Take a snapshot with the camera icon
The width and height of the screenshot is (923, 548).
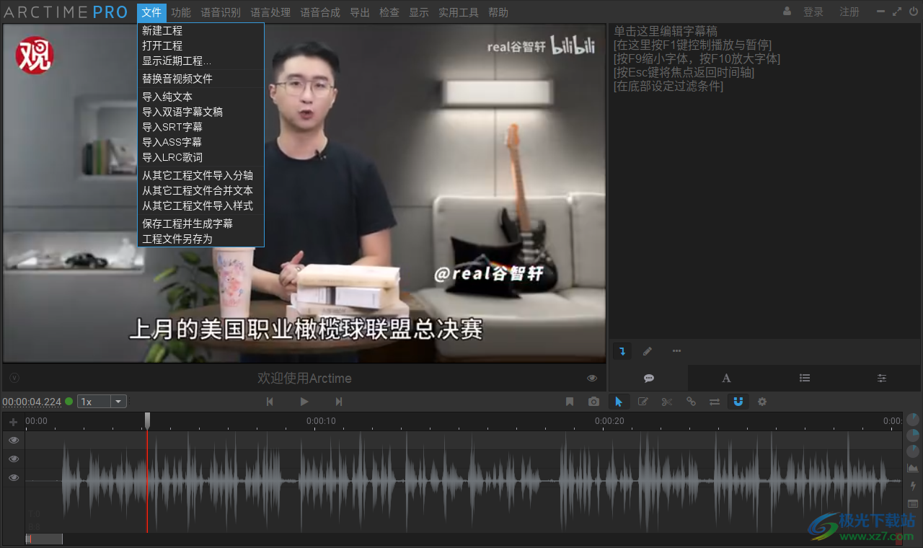point(593,402)
